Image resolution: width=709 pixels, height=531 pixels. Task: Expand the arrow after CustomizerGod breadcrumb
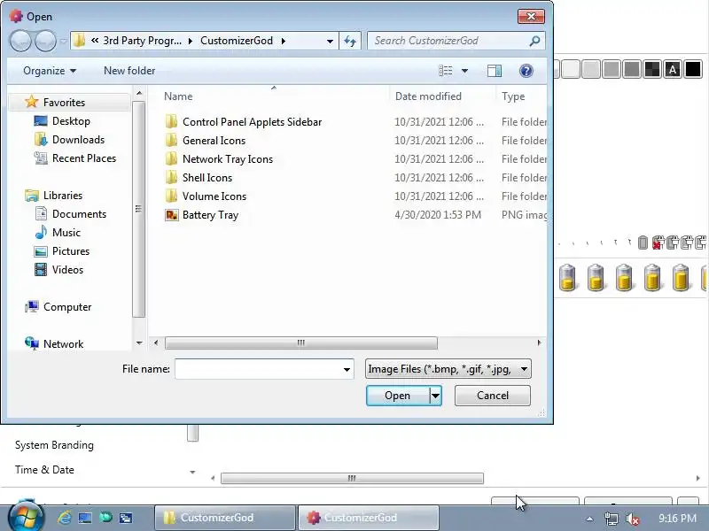click(x=284, y=41)
